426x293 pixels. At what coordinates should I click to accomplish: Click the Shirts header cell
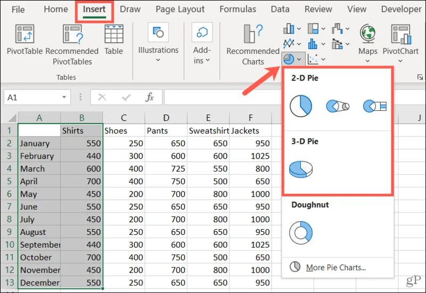(x=81, y=131)
